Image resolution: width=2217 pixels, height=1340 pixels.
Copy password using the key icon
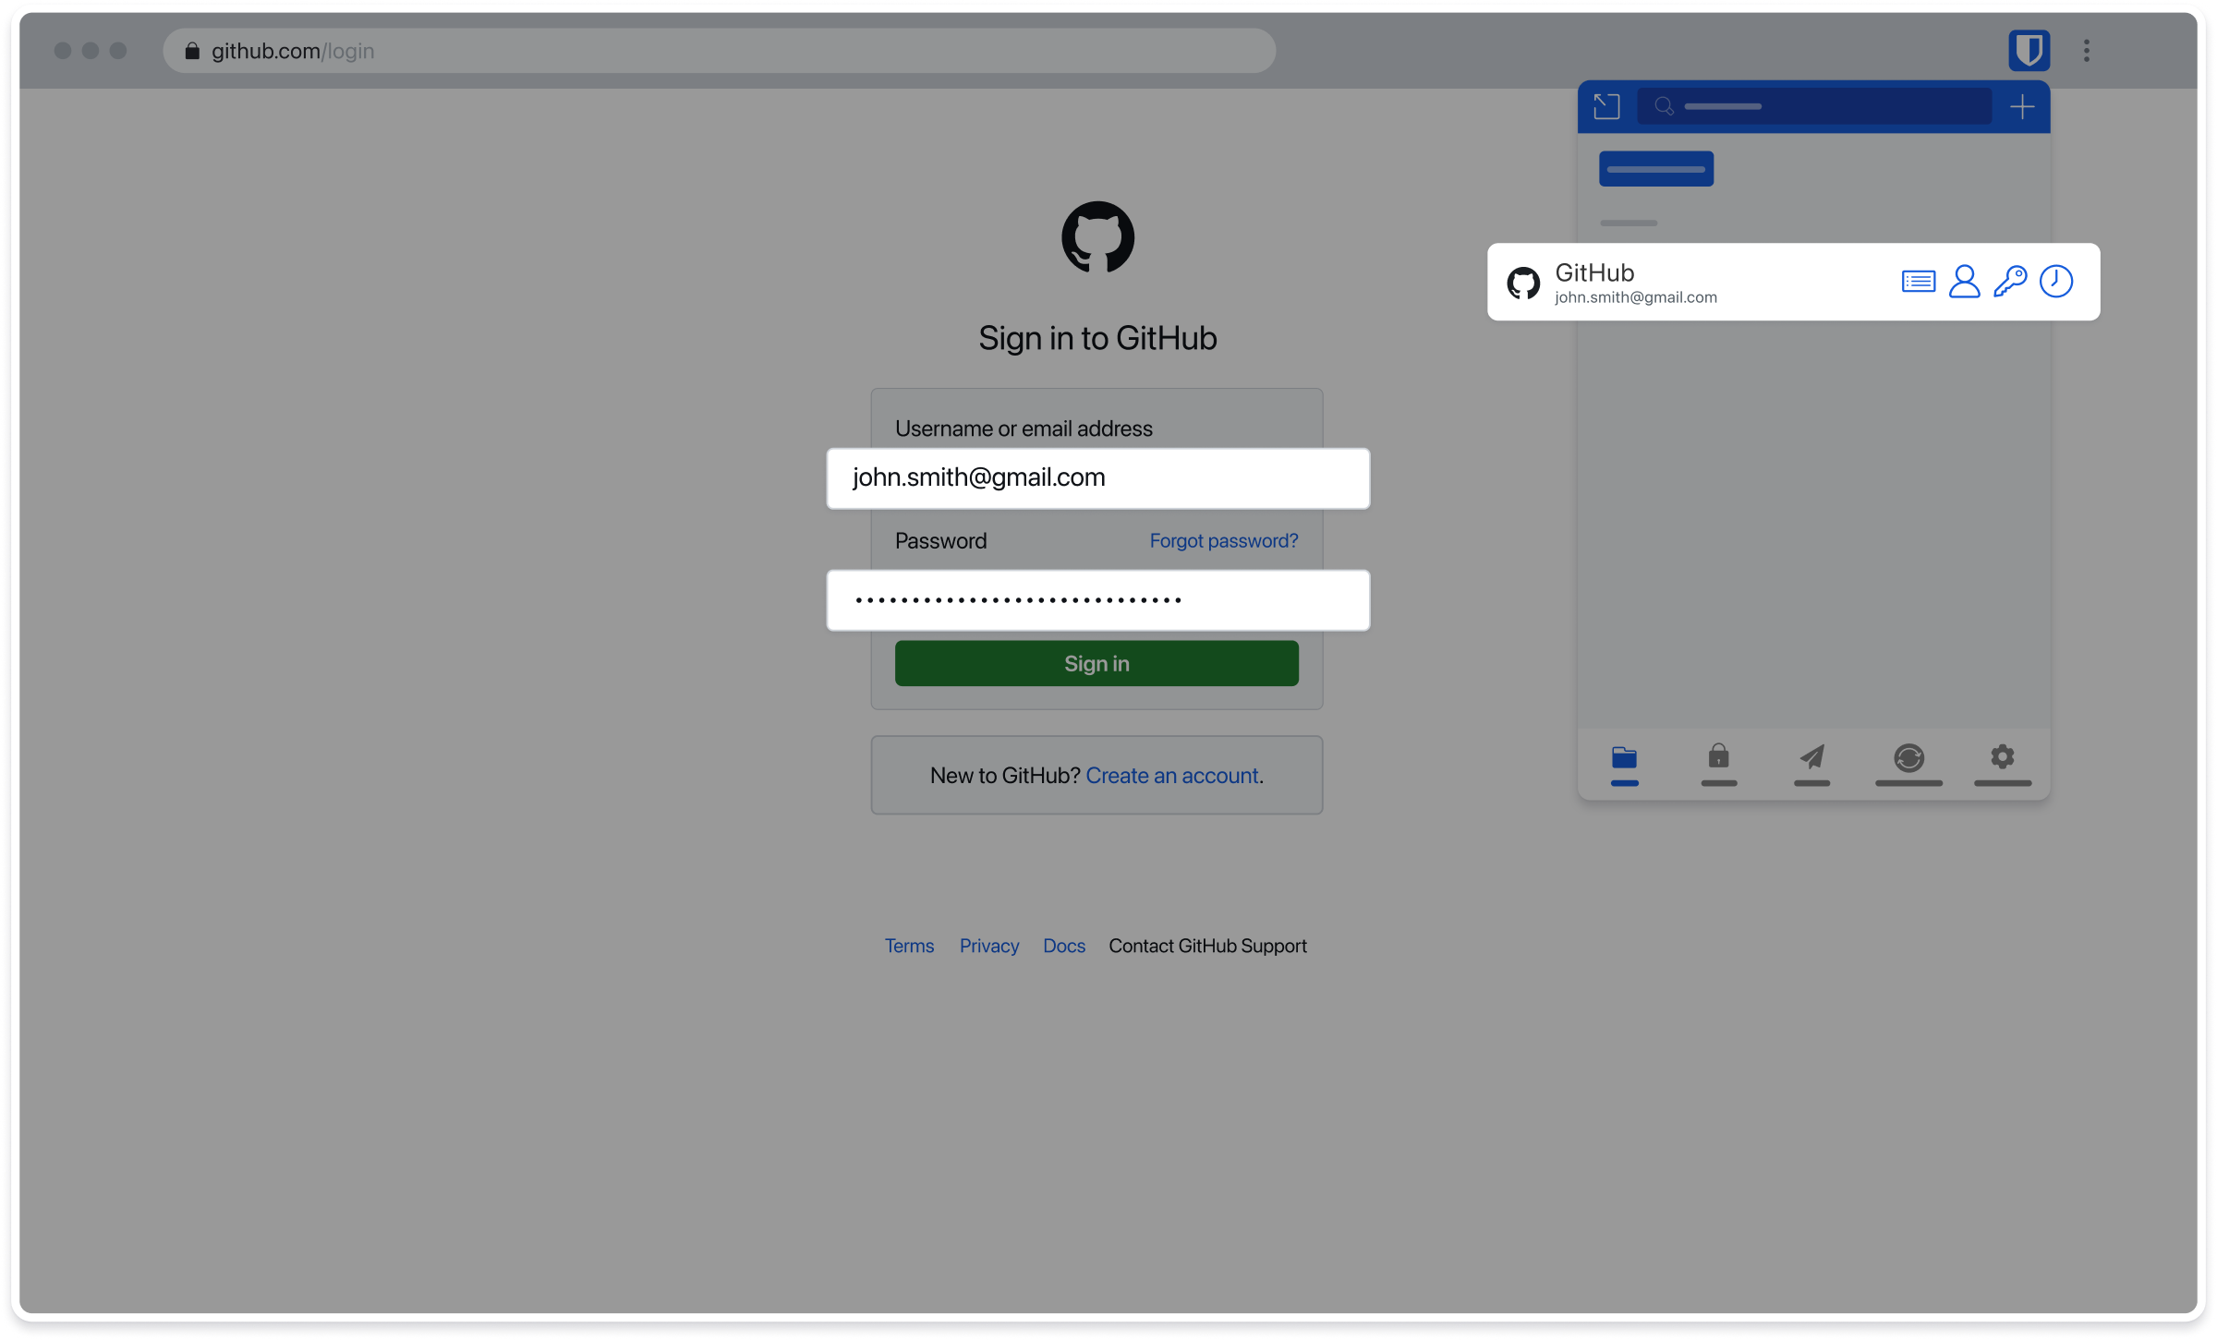coord(2009,281)
